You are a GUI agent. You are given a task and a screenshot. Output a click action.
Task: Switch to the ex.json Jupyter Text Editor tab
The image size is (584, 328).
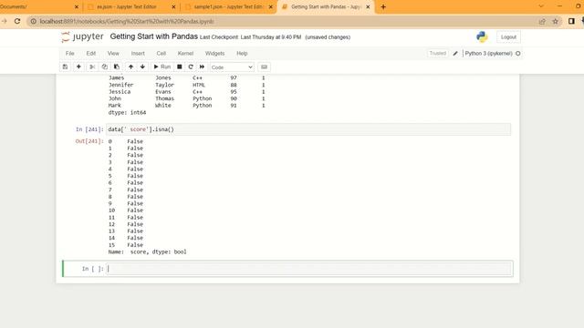pyautogui.click(x=127, y=6)
